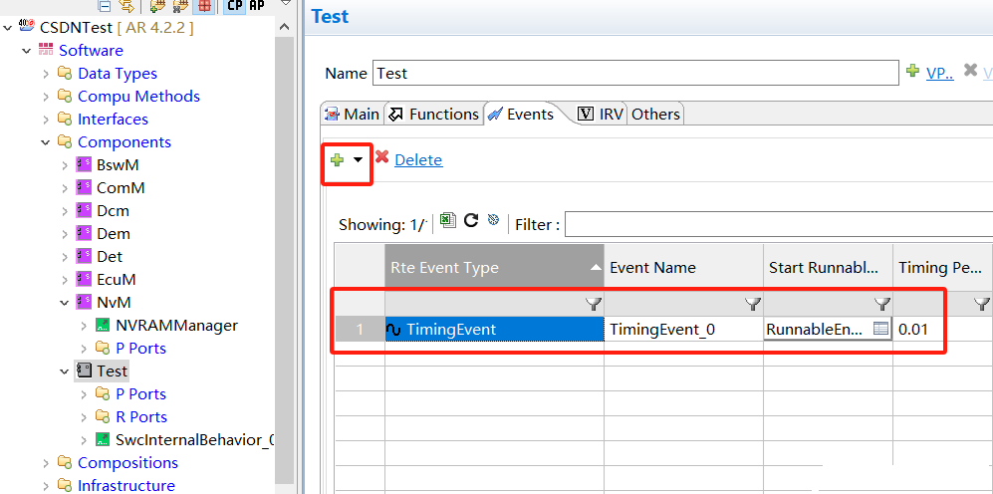The image size is (993, 494).
Task: Click the filter icon under Rte Event Type
Action: [593, 304]
